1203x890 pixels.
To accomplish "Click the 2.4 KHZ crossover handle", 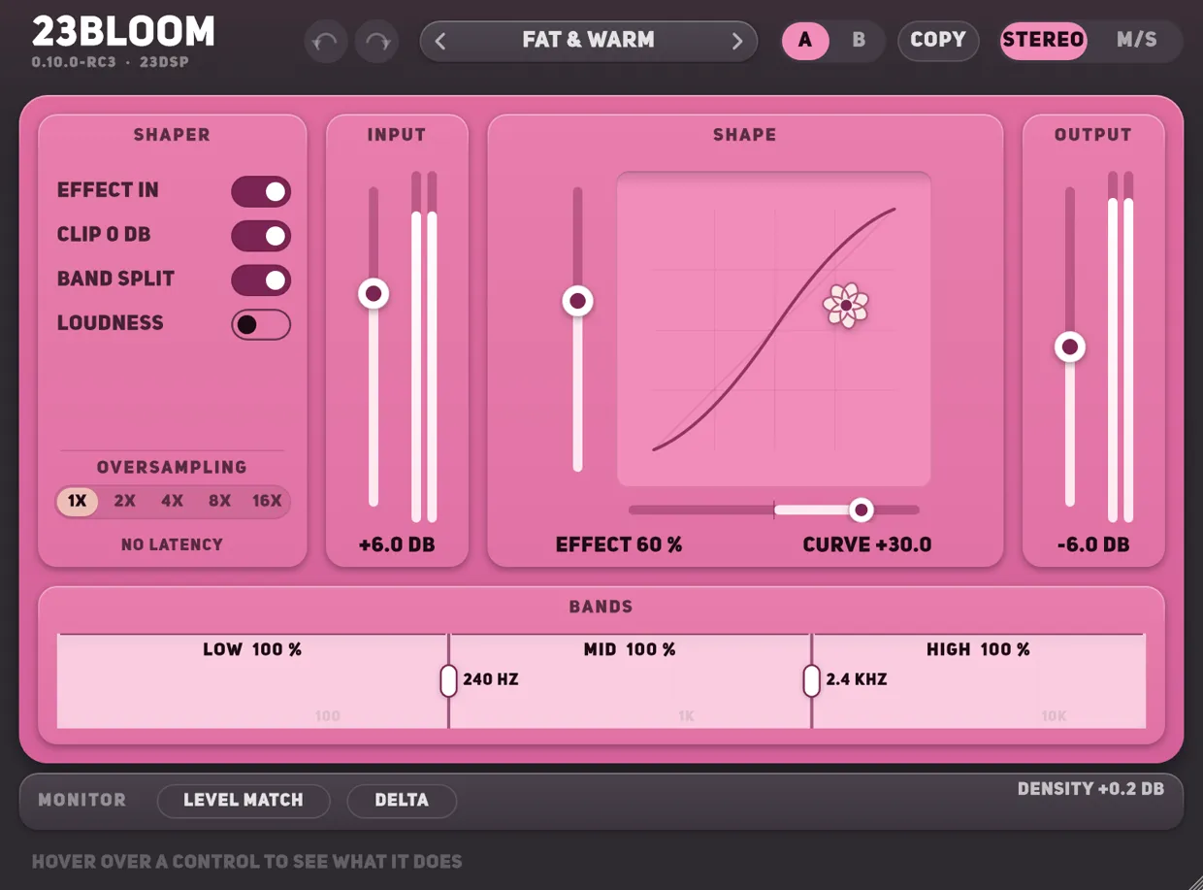I will [x=811, y=680].
